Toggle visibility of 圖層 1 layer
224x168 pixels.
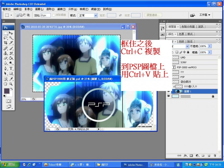tap(169, 91)
